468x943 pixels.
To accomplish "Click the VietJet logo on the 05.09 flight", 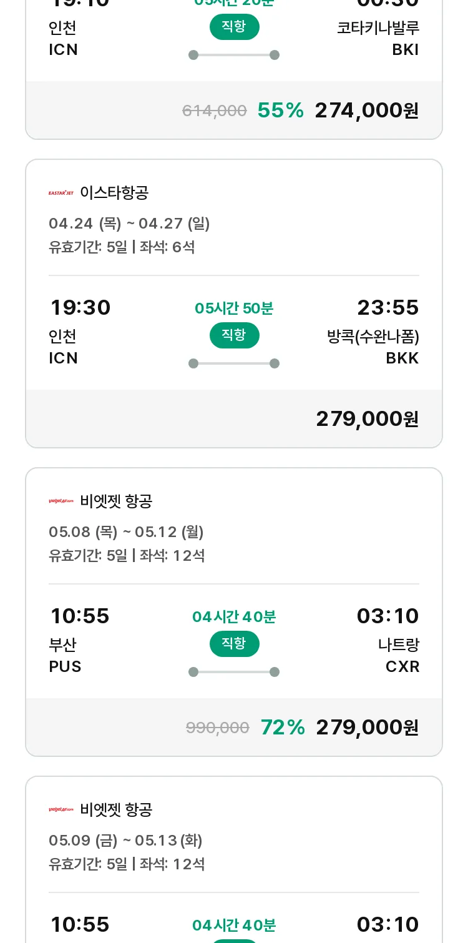I will pyautogui.click(x=61, y=810).
